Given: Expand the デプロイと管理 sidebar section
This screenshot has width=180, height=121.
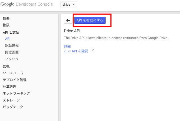Looking at the screenshot, I should pos(15,80).
